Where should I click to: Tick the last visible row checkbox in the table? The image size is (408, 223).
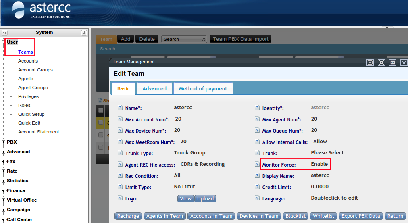coord(101,148)
